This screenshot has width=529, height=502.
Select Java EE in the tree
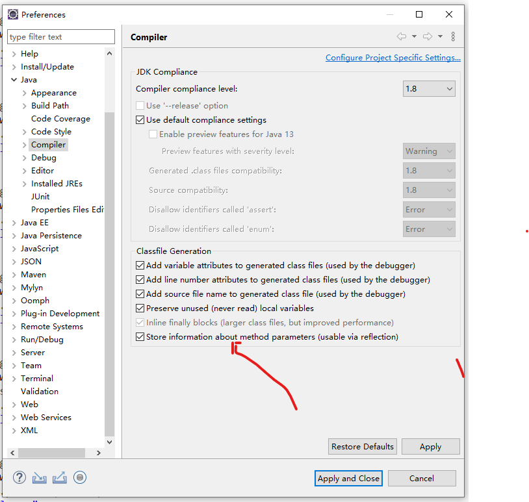coord(34,223)
